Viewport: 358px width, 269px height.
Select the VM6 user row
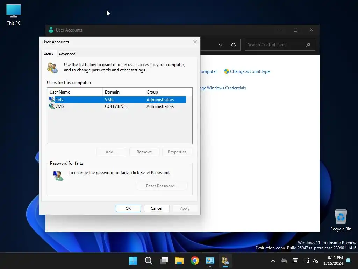pos(117,106)
